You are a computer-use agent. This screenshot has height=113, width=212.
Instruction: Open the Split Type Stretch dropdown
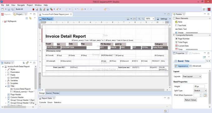[x=200, y=91]
